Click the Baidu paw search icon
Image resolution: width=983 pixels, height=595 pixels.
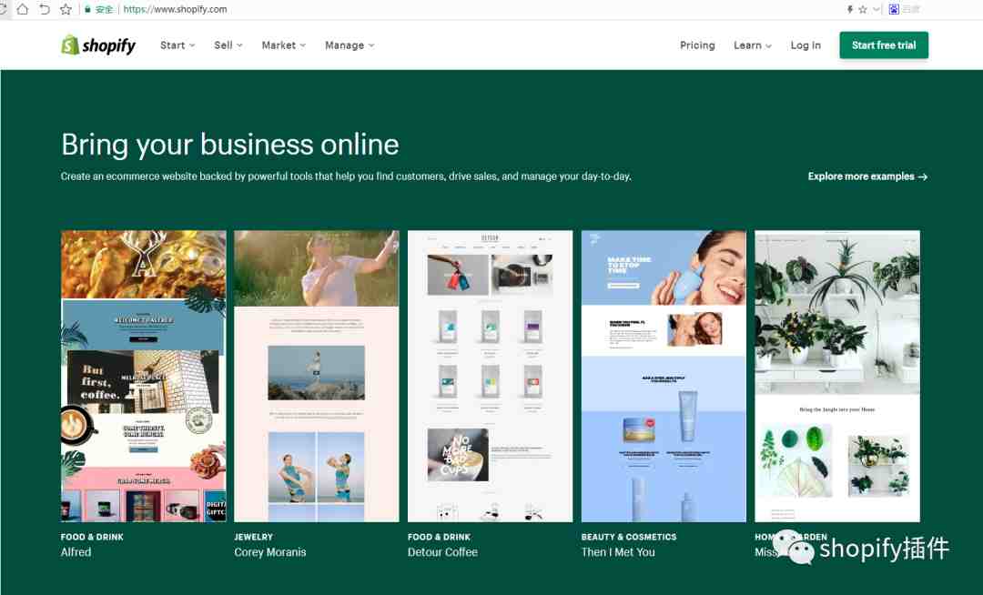click(894, 9)
